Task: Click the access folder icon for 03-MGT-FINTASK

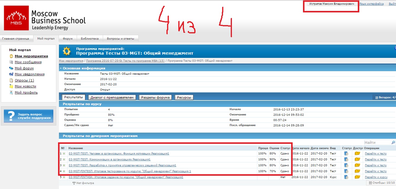Action: [357, 177]
